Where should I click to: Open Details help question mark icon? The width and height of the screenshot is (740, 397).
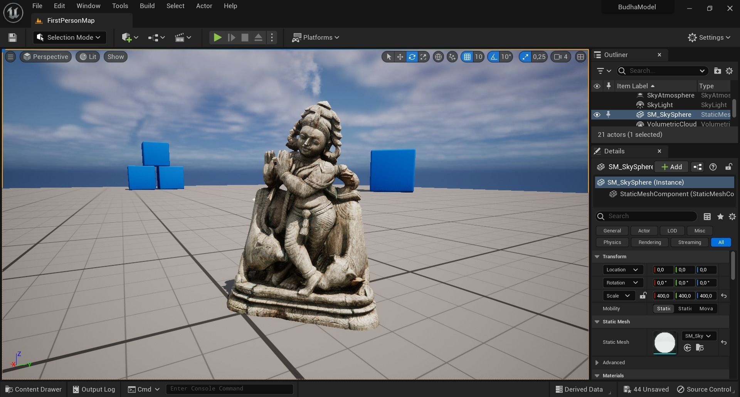[713, 167]
